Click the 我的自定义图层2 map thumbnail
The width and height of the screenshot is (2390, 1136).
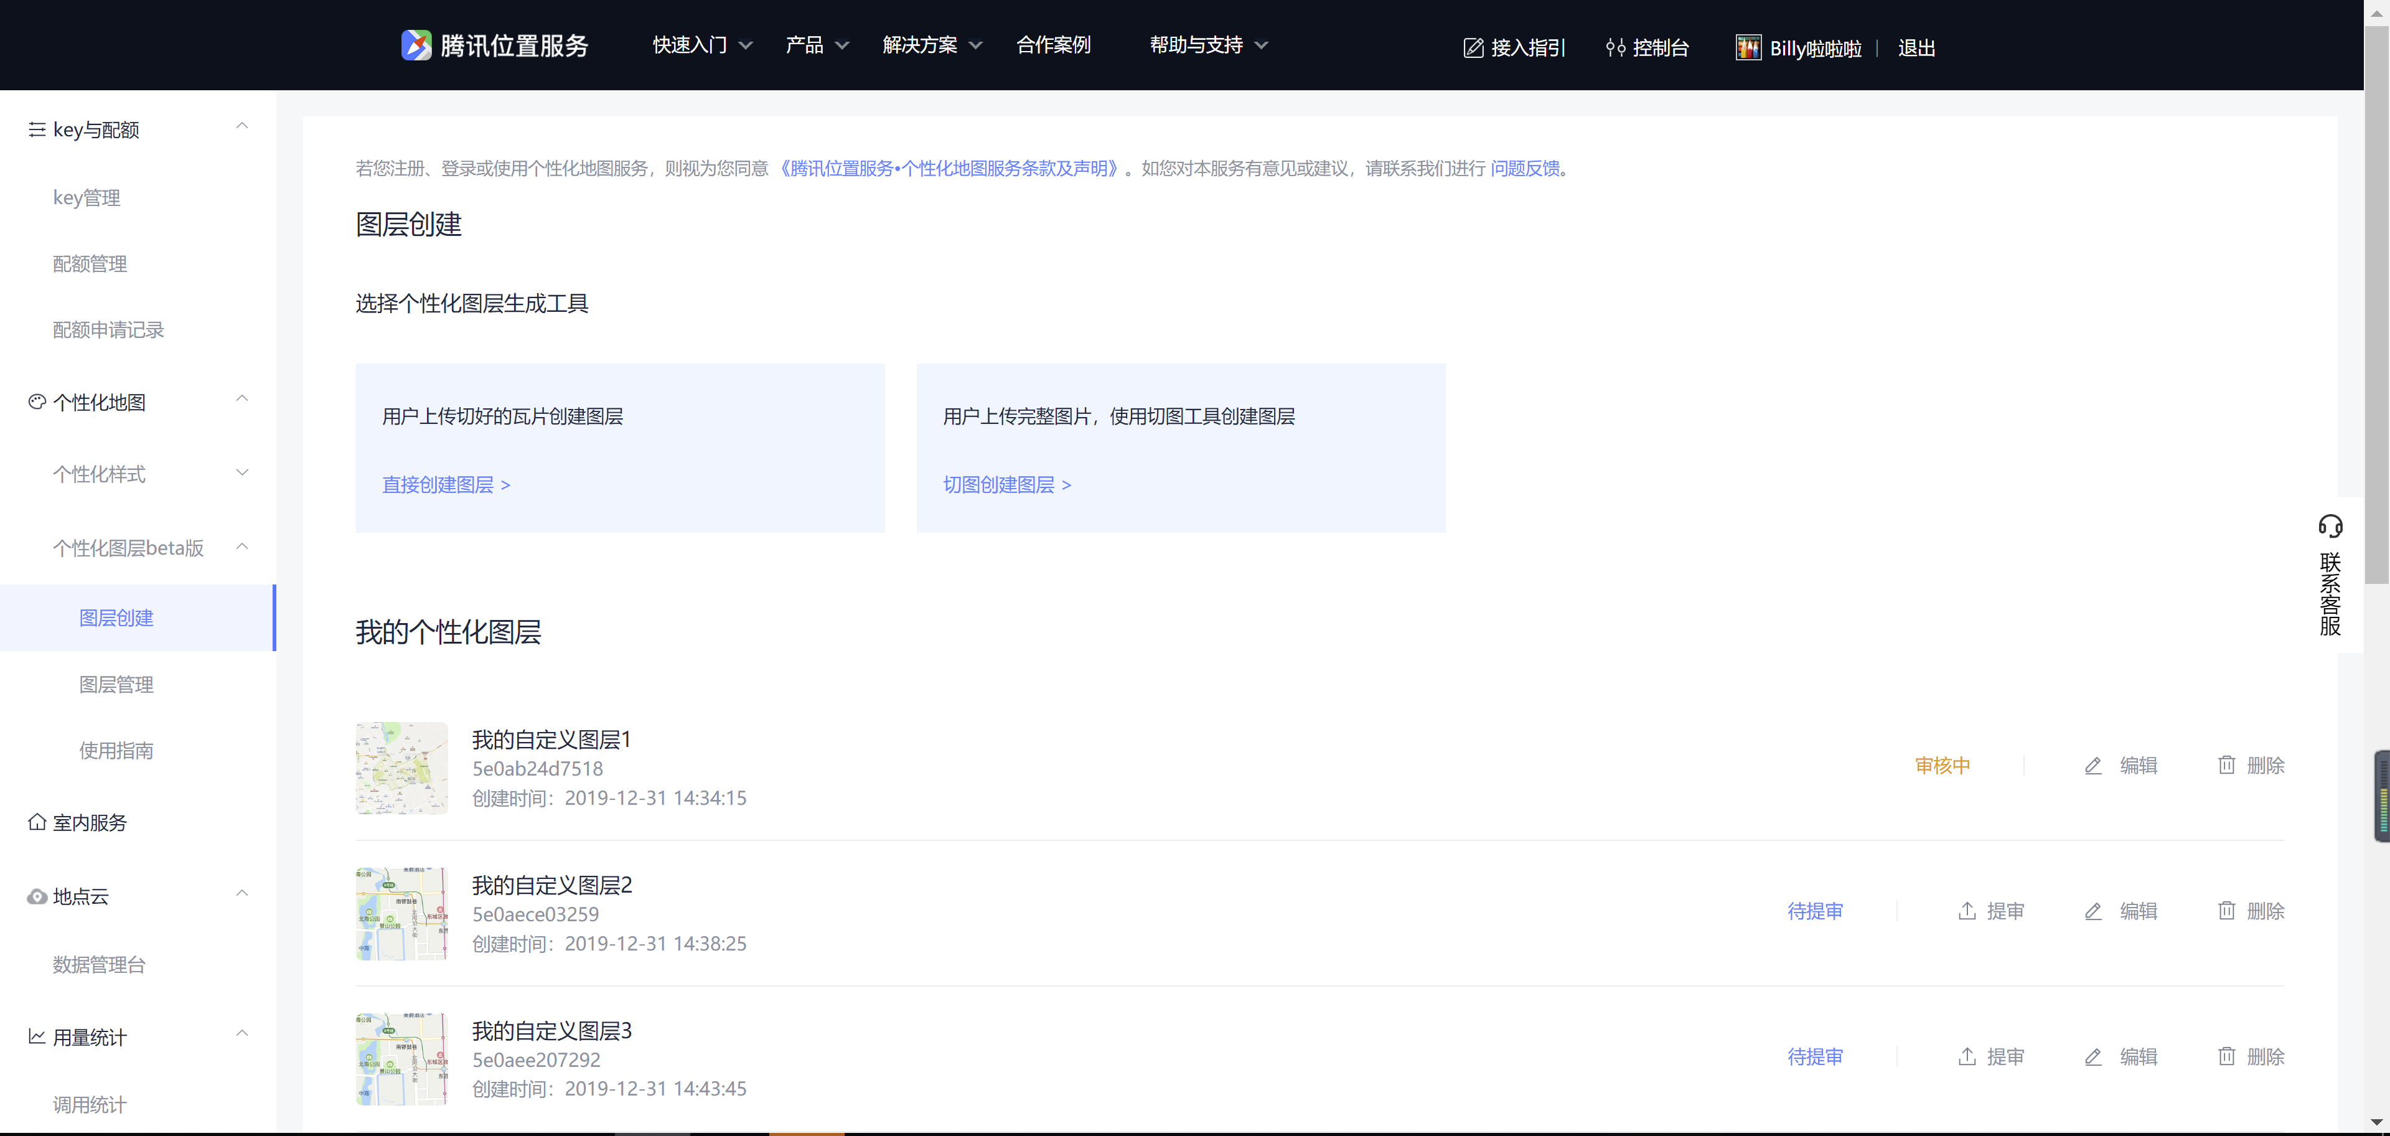pyautogui.click(x=401, y=913)
